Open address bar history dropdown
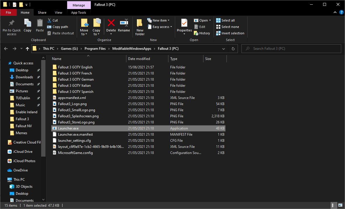 224,49
